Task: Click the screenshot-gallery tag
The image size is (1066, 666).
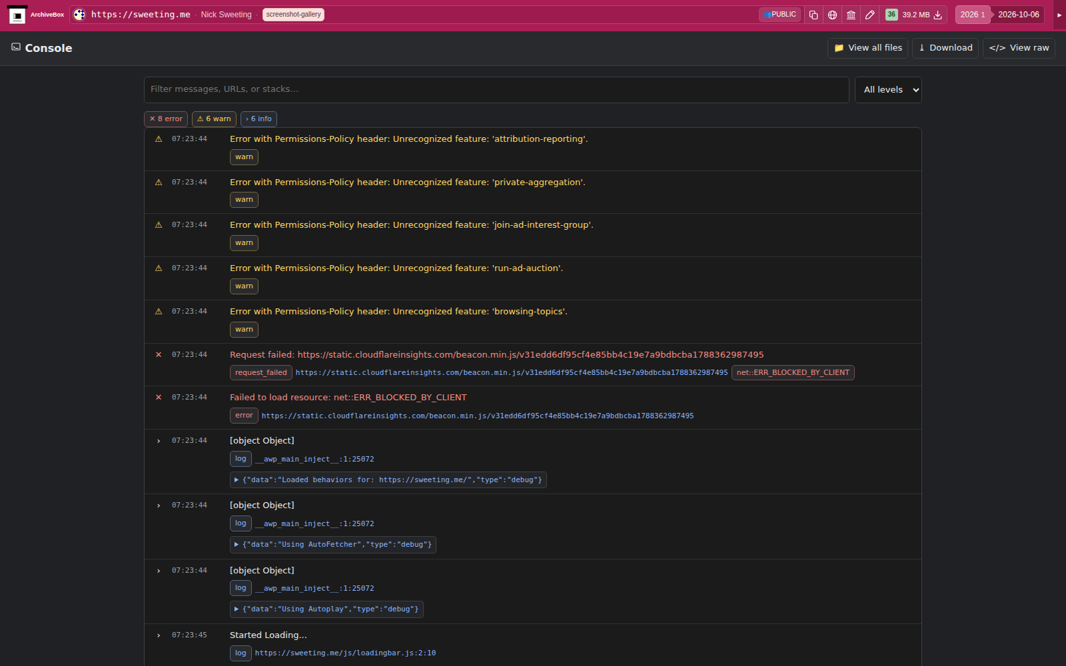Action: coord(293,15)
